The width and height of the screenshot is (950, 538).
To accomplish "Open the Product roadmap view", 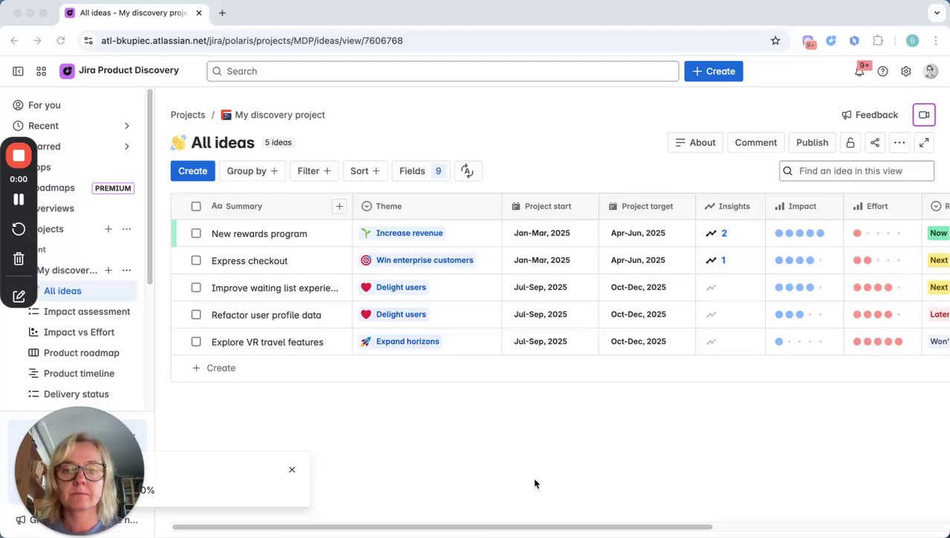I will (x=81, y=353).
